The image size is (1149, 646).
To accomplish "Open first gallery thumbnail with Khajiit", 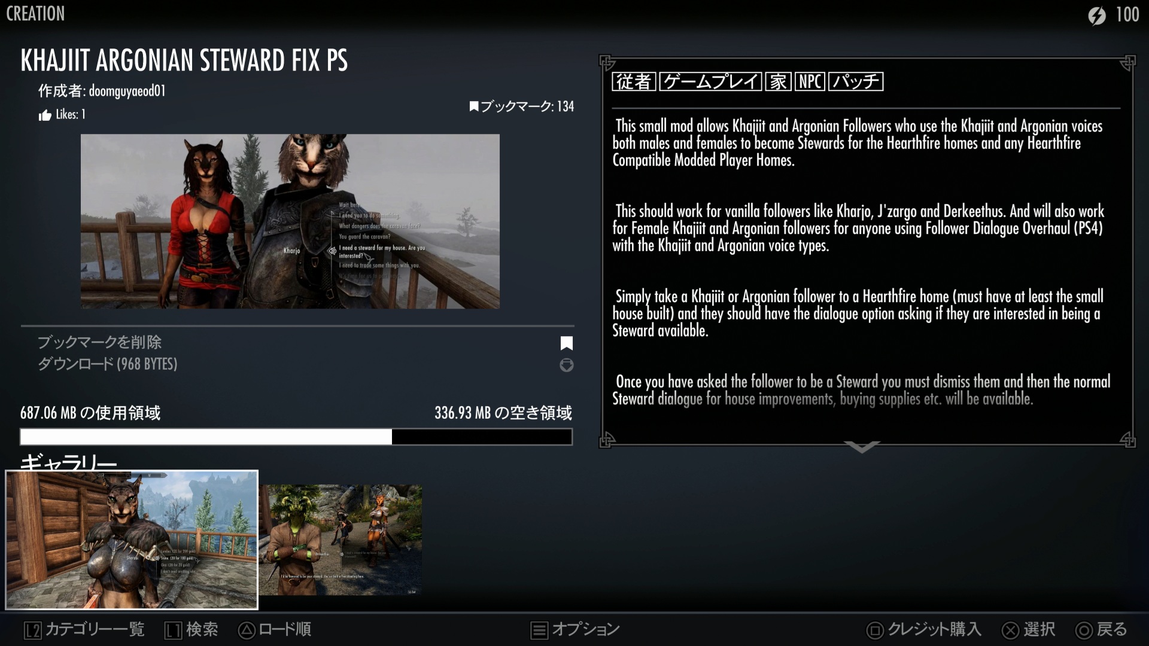I will [x=132, y=540].
